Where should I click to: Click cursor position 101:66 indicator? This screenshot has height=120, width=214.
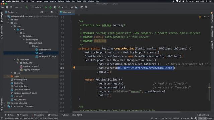164,119
